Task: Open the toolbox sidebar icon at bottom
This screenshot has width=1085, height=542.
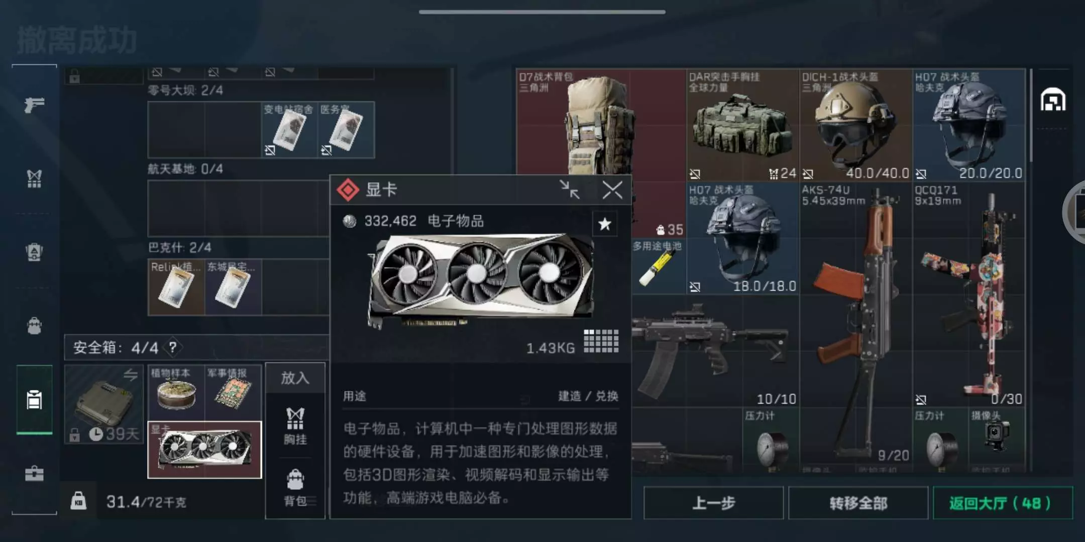Action: tap(34, 473)
